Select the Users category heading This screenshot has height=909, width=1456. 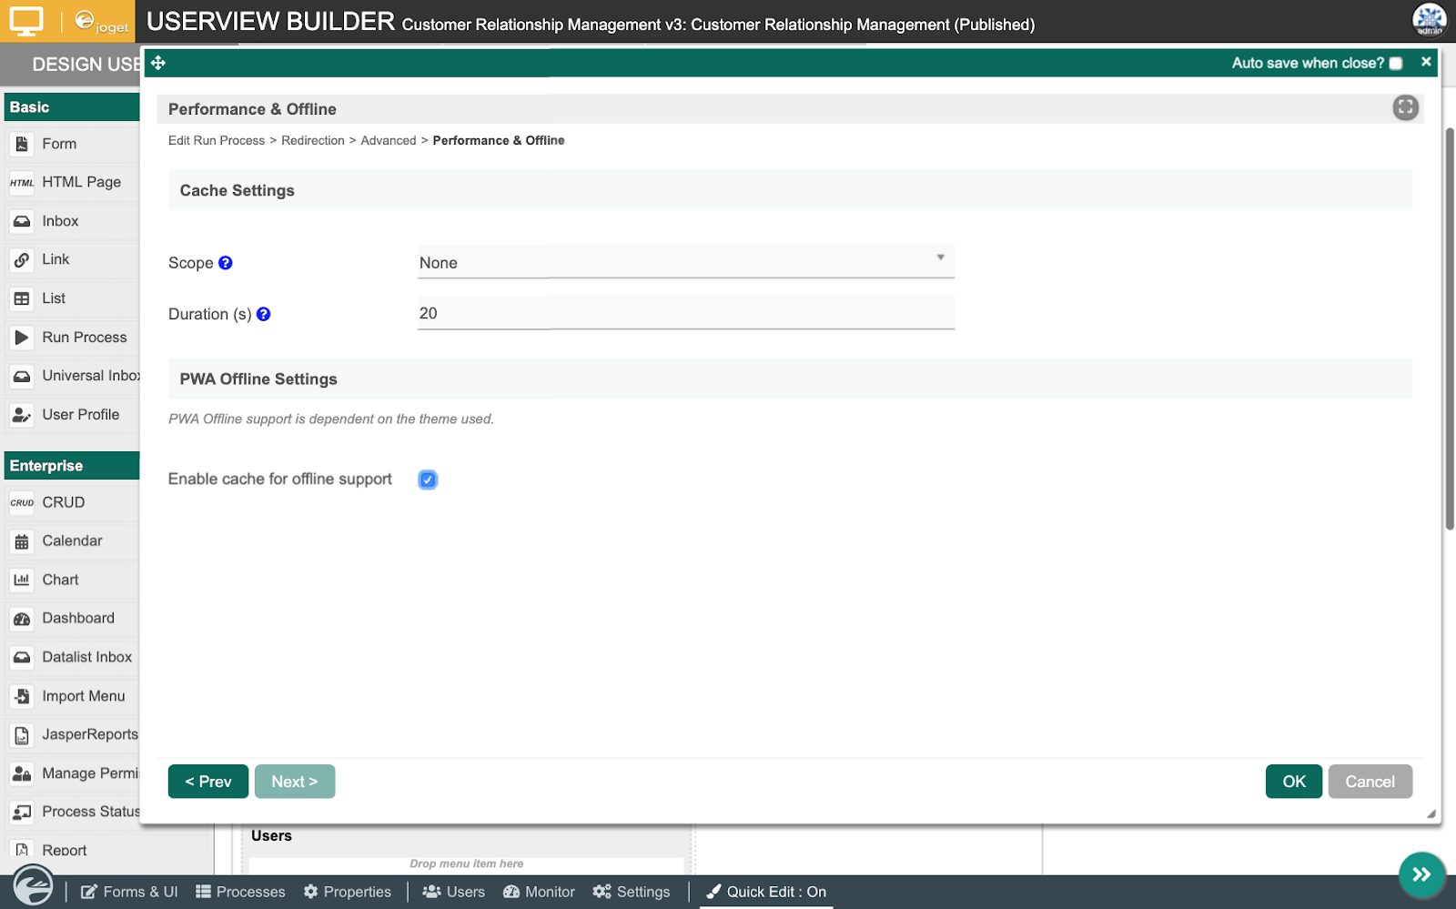click(271, 835)
